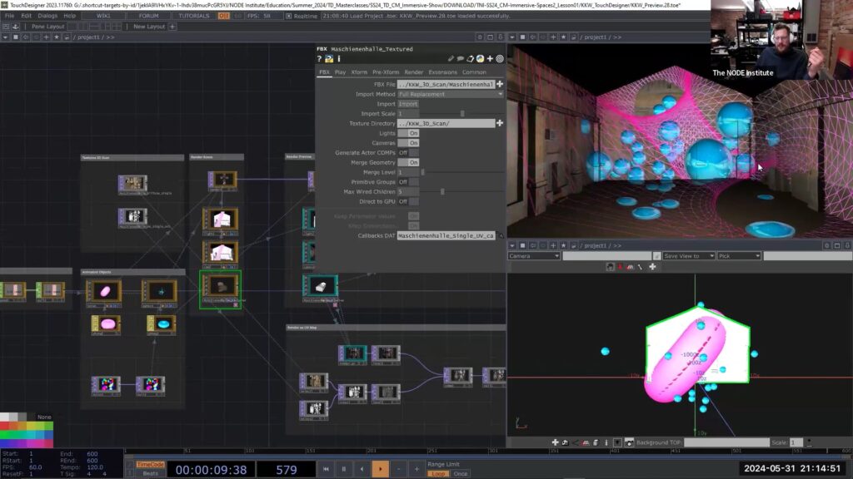Open the Camera dropdown in viewer
Image resolution: width=853 pixels, height=479 pixels.
pyautogui.click(x=534, y=256)
